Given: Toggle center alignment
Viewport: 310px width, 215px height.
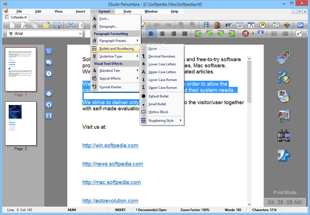Looking at the screenshot, I should pyautogui.click(x=162, y=34).
